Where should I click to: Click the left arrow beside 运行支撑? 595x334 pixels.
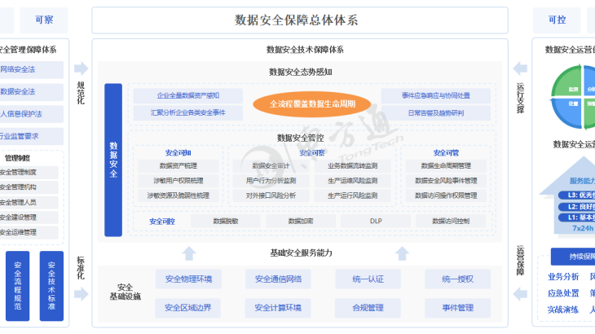click(x=520, y=68)
